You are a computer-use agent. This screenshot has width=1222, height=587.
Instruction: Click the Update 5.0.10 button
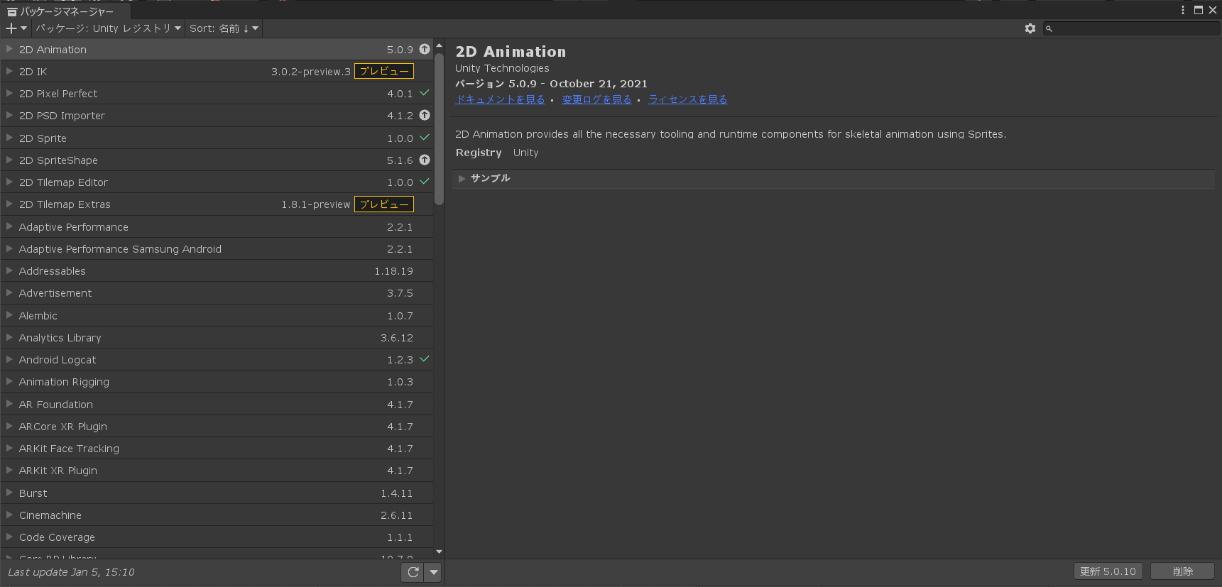pyautogui.click(x=1108, y=571)
